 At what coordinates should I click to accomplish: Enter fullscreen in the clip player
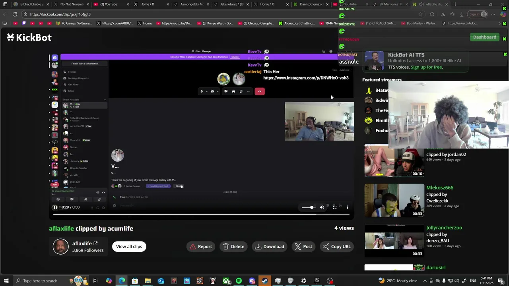pos(335,207)
